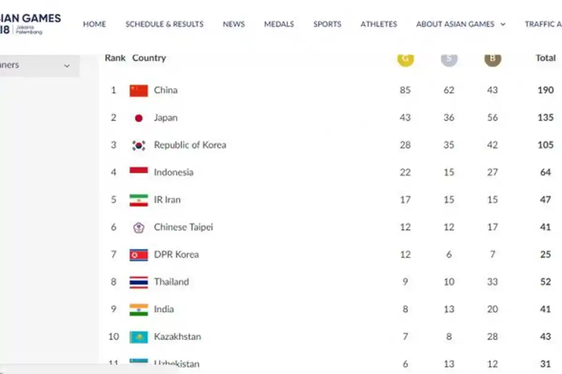
Task: Click the India flag icon
Action: (139, 309)
